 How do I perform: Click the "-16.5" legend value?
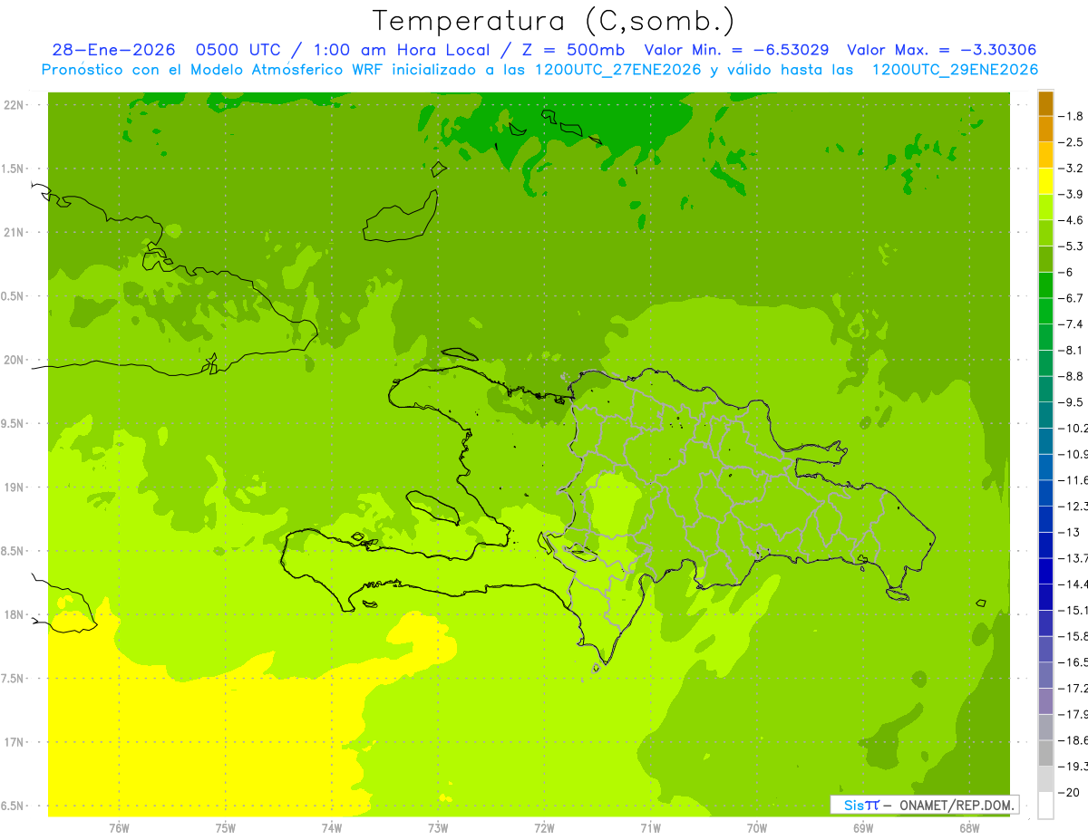[x=1073, y=662]
